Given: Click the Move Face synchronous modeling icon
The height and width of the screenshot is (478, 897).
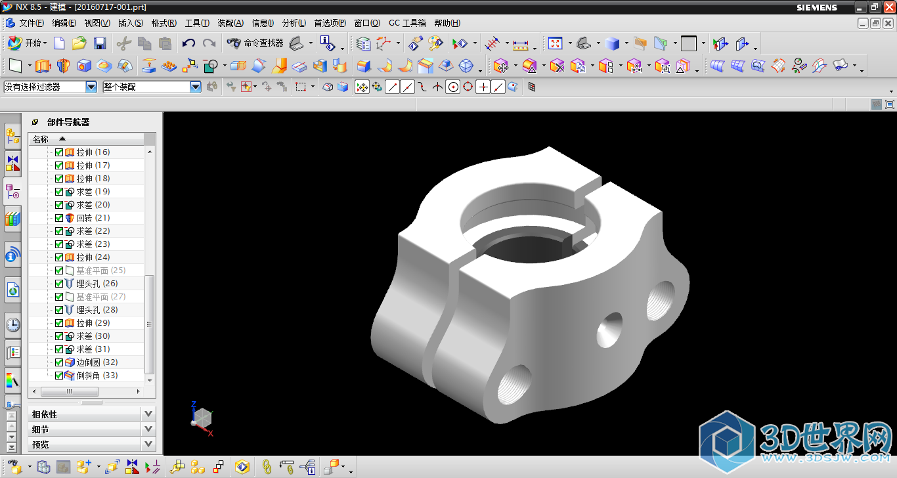Looking at the screenshot, I should 501,66.
